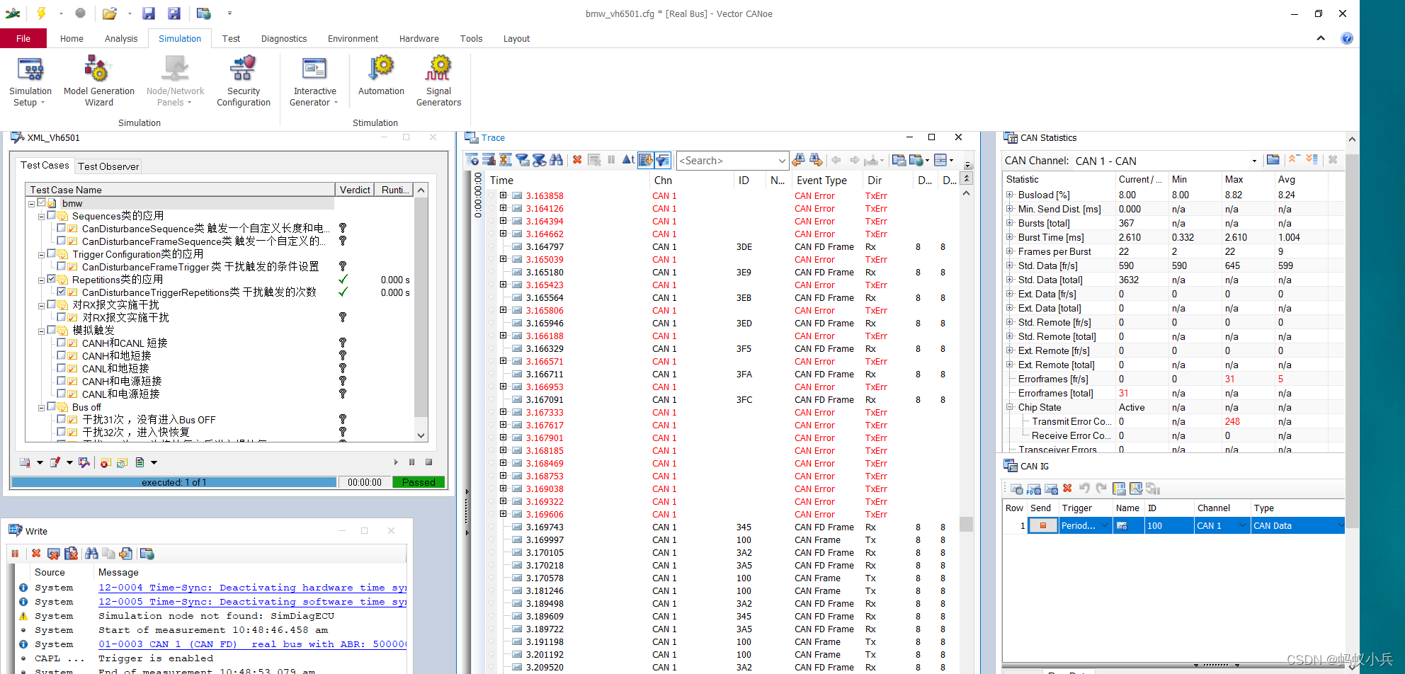The width and height of the screenshot is (1405, 674).
Task: Toggle checkbox for CanDisturbanceFrameTrigger test case
Action: click(62, 266)
